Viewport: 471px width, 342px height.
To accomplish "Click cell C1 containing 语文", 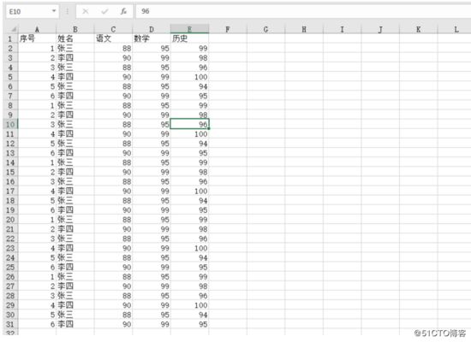I will point(113,38).
